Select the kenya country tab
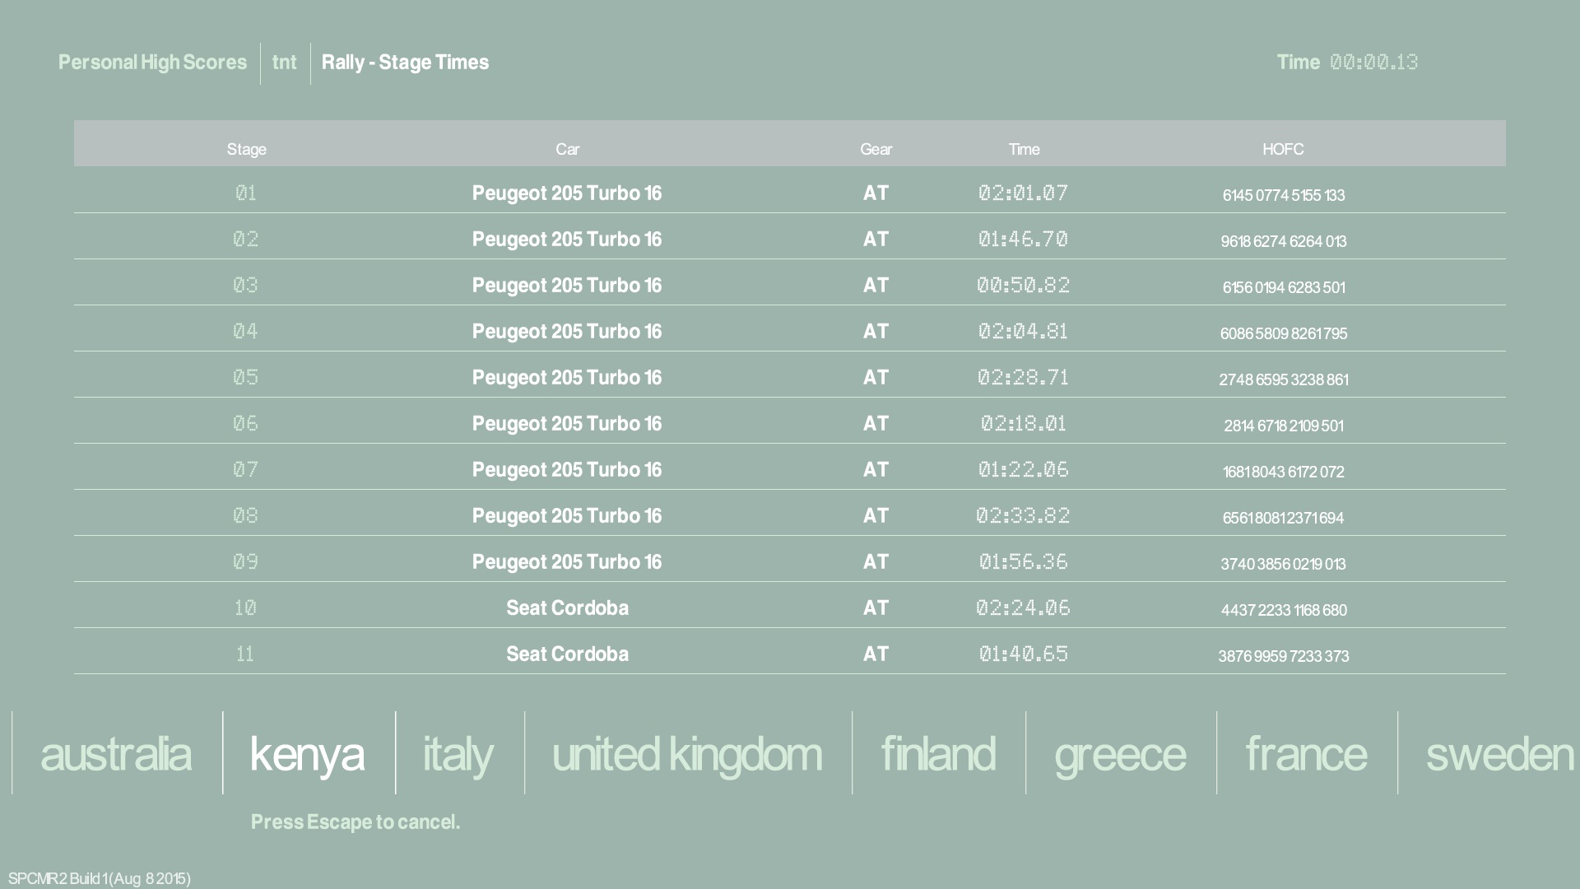The height and width of the screenshot is (889, 1580). 307,754
